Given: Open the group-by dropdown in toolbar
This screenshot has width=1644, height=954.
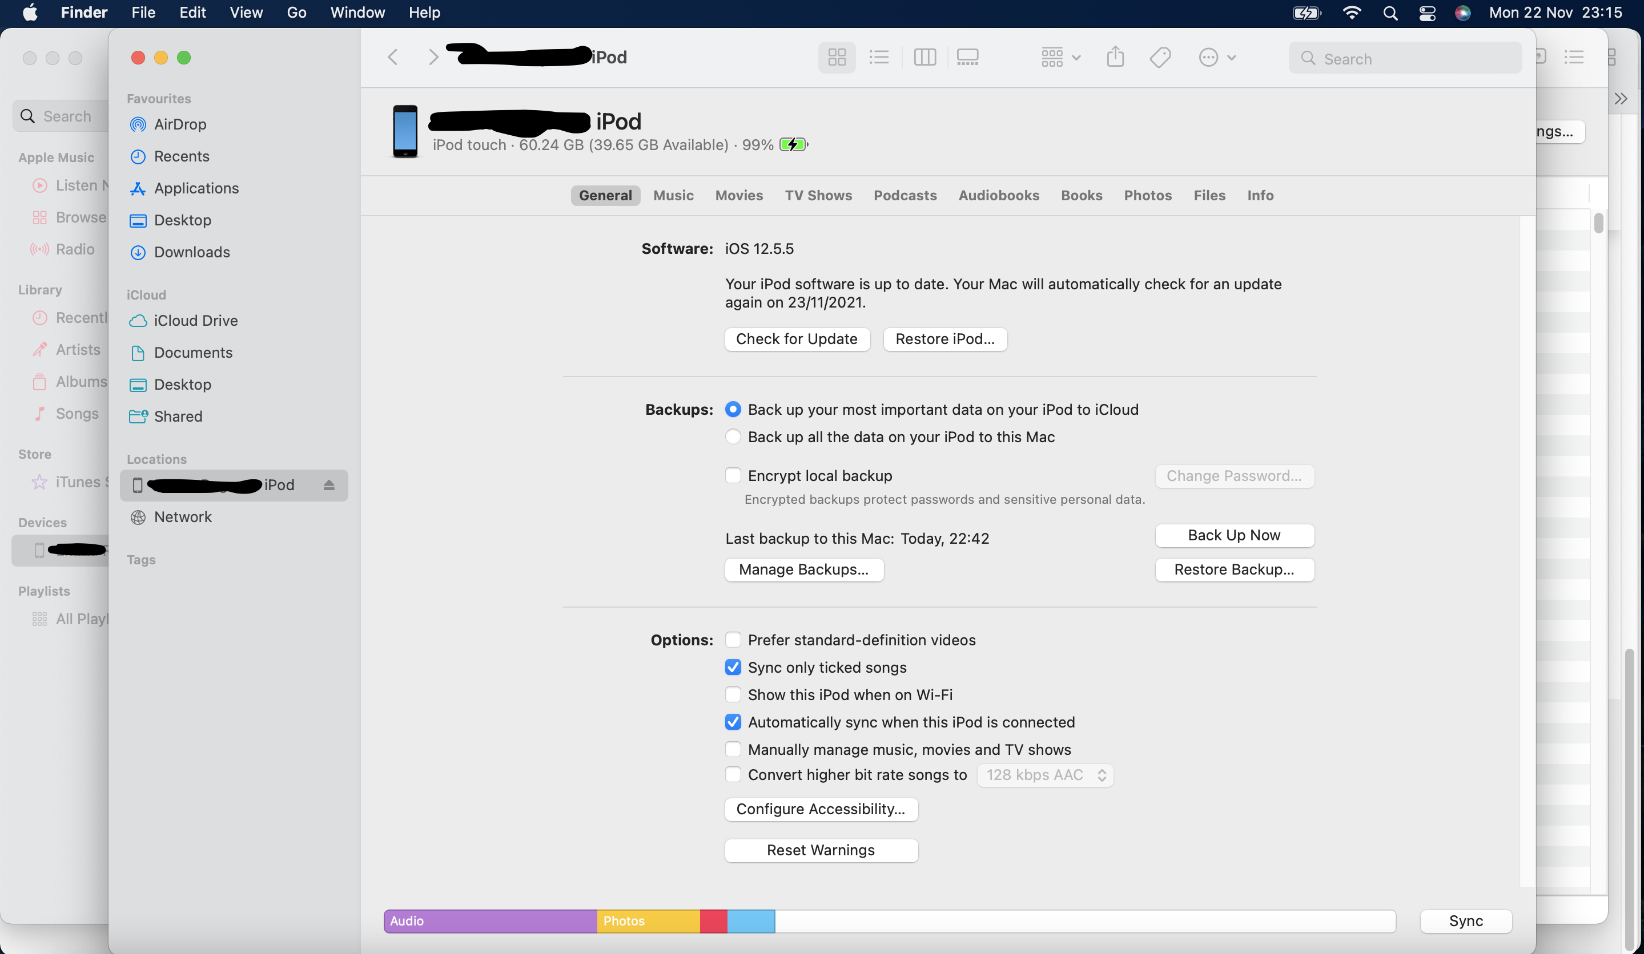Looking at the screenshot, I should click(1061, 58).
